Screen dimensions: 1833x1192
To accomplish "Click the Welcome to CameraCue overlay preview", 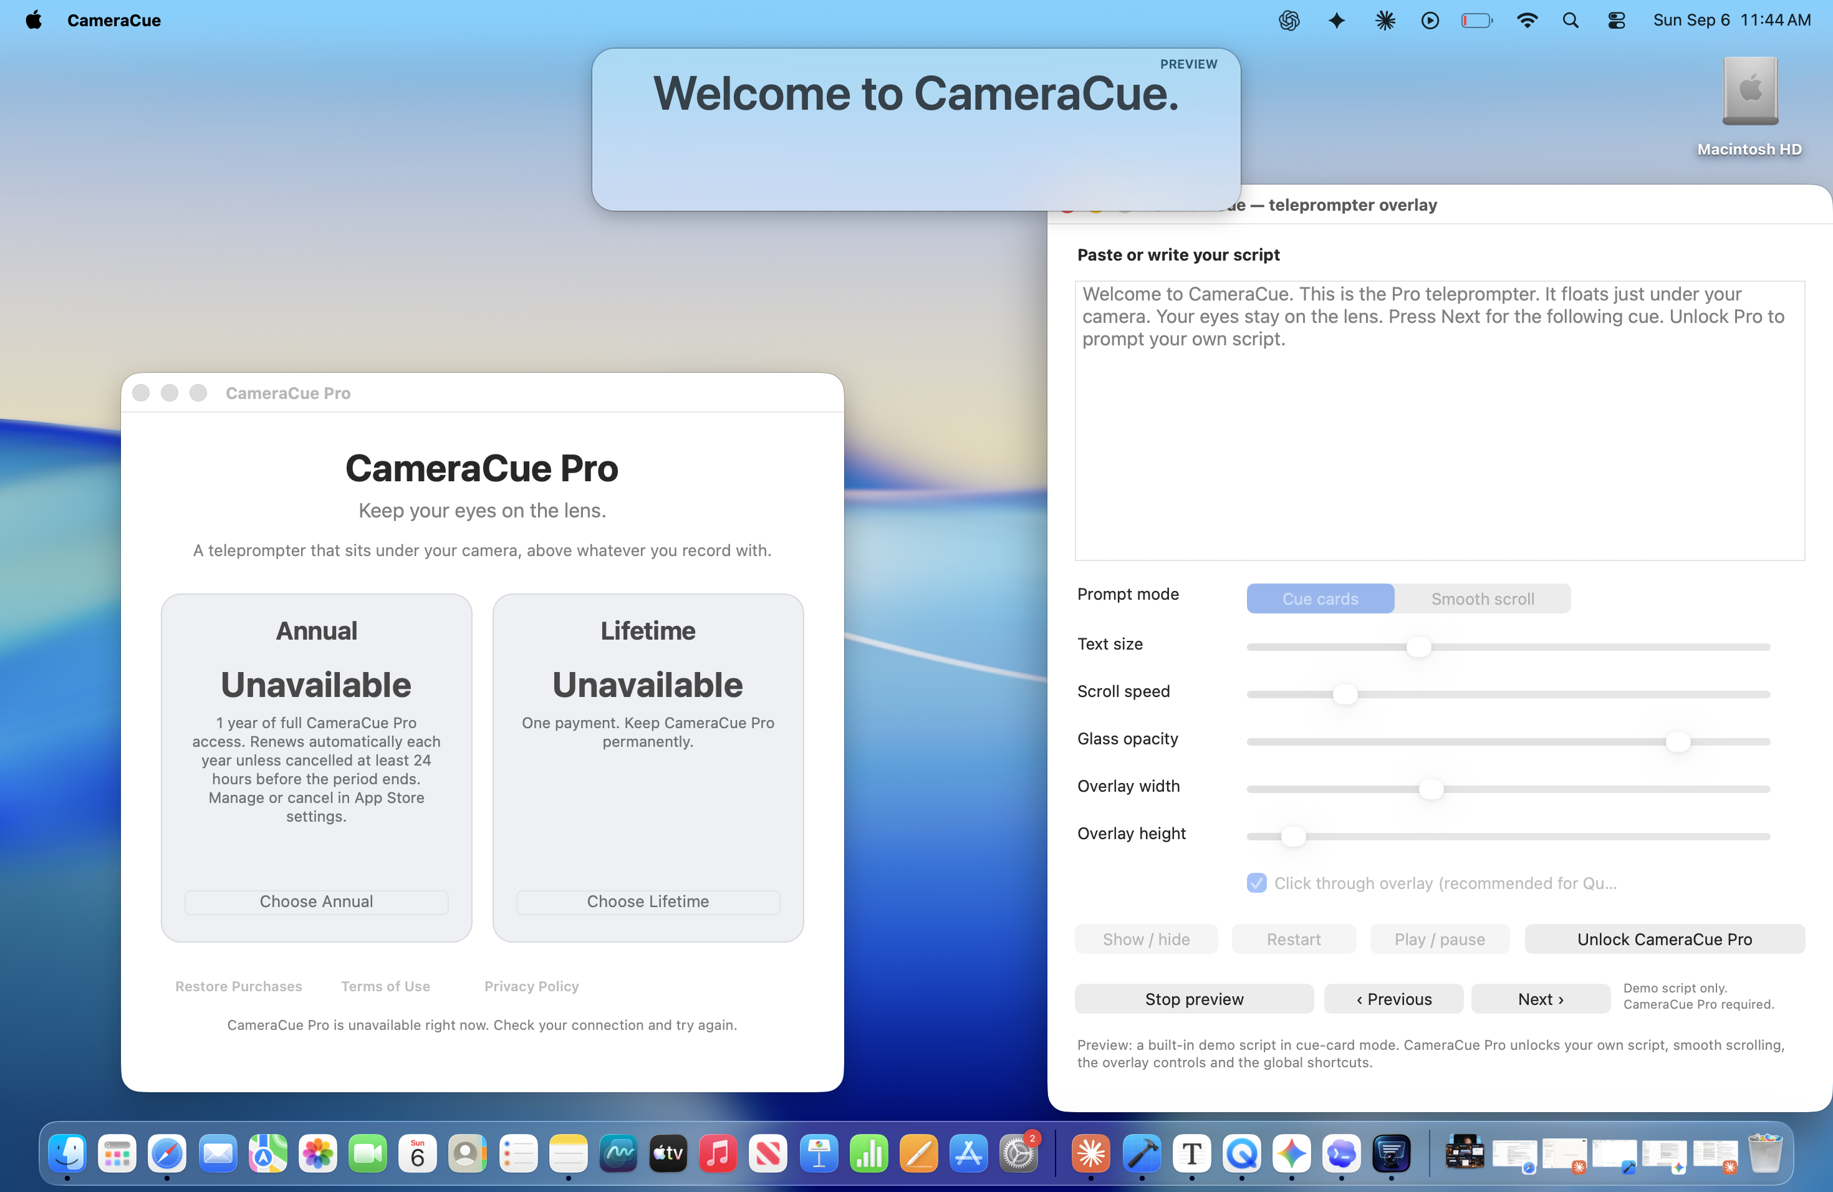I will [916, 130].
